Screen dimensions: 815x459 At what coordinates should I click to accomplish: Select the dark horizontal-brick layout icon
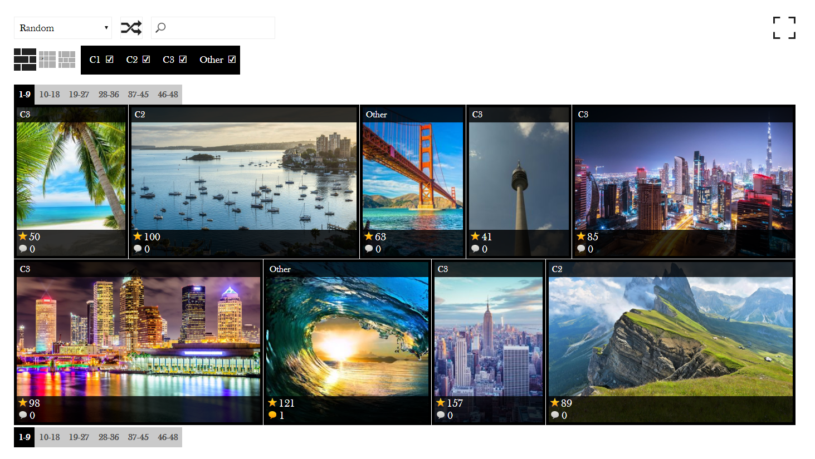25,60
